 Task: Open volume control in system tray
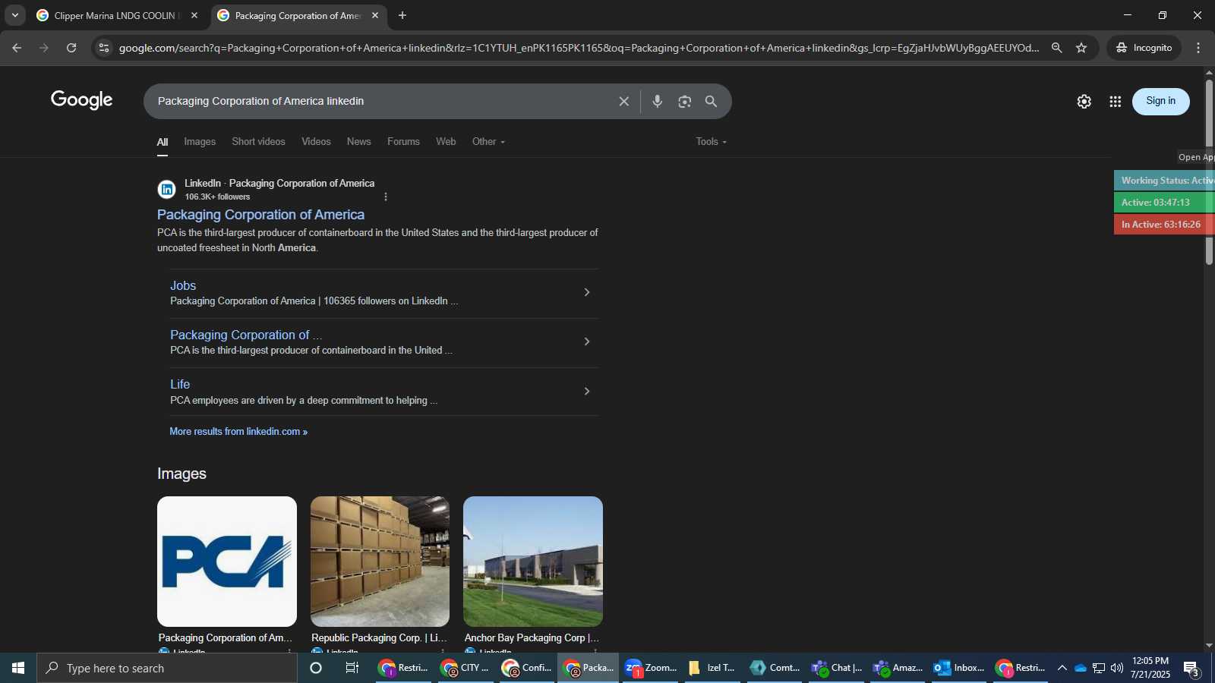point(1116,668)
